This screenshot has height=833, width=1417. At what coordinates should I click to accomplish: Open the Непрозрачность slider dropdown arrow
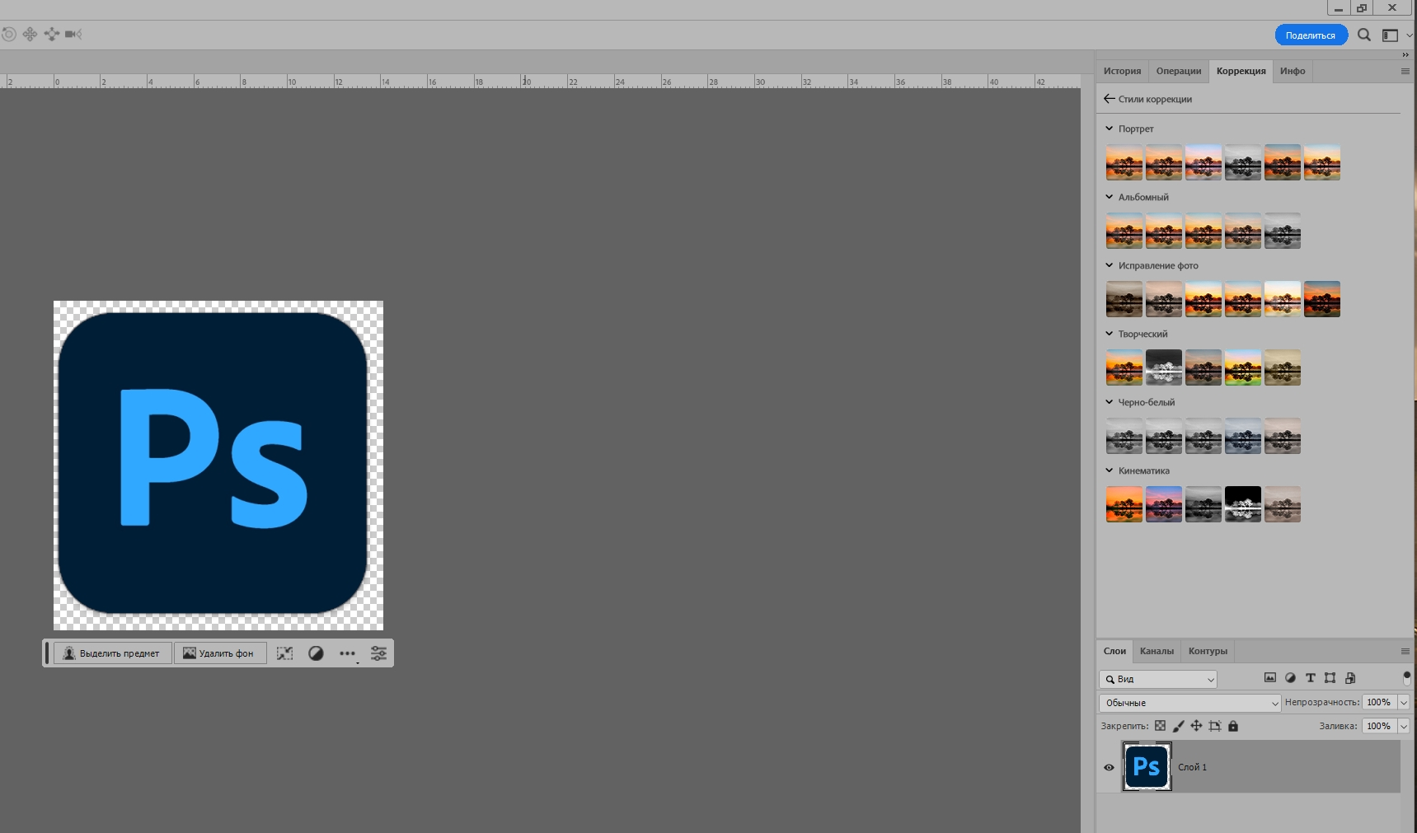tap(1404, 703)
